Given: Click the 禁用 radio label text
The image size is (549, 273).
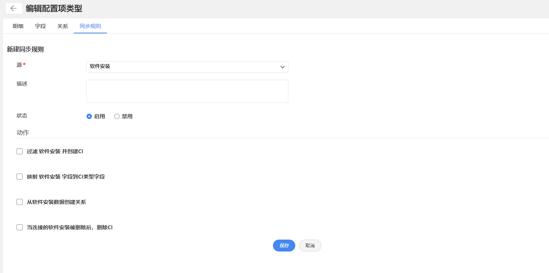Looking at the screenshot, I should [x=127, y=116].
